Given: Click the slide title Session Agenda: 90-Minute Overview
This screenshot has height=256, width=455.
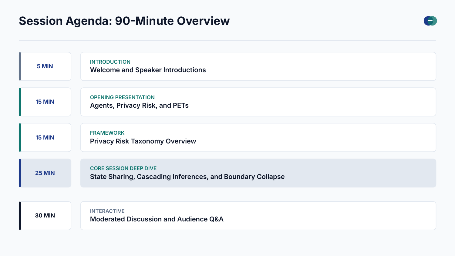Looking at the screenshot, I should 124,21.
